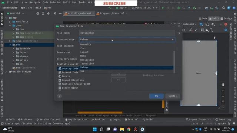Click the resource type list scrollbar
This screenshot has height=133, width=237.
tap(174, 62)
